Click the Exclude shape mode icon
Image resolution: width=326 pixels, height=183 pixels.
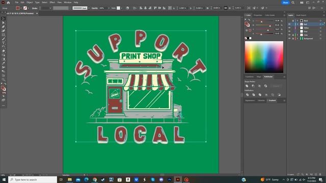tap(266, 86)
